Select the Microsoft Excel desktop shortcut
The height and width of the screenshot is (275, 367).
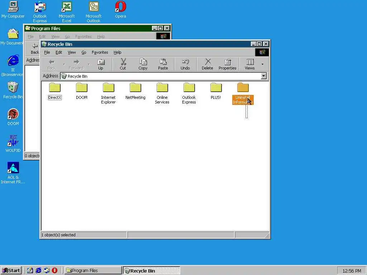[x=67, y=12]
